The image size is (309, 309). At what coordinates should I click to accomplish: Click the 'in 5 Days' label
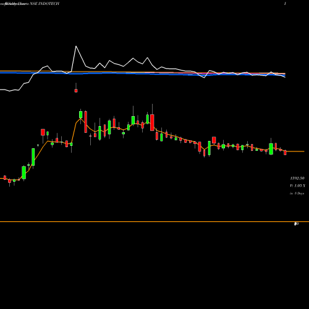[x=297, y=193]
